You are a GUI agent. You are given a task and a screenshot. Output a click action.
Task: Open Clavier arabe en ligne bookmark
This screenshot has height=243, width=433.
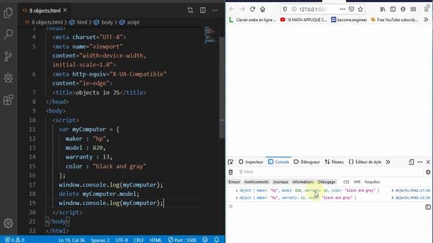[x=252, y=20]
